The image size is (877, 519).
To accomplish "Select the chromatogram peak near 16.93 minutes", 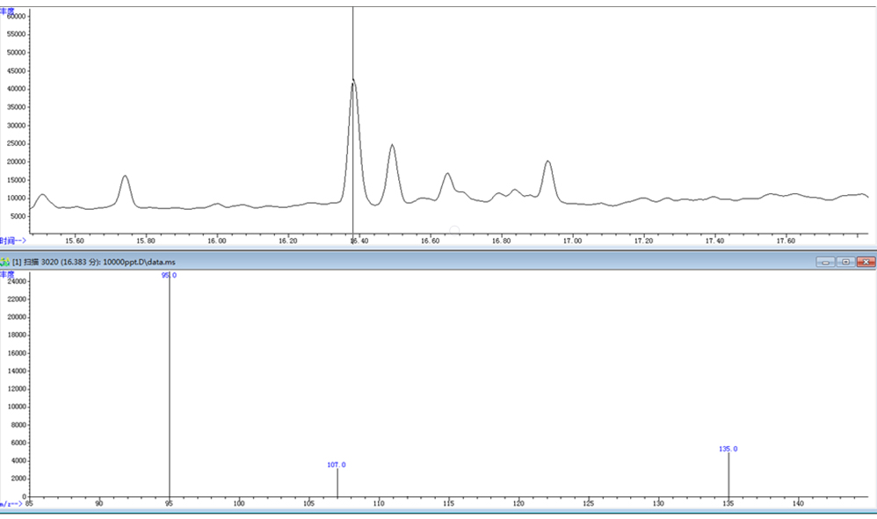I will pos(547,162).
